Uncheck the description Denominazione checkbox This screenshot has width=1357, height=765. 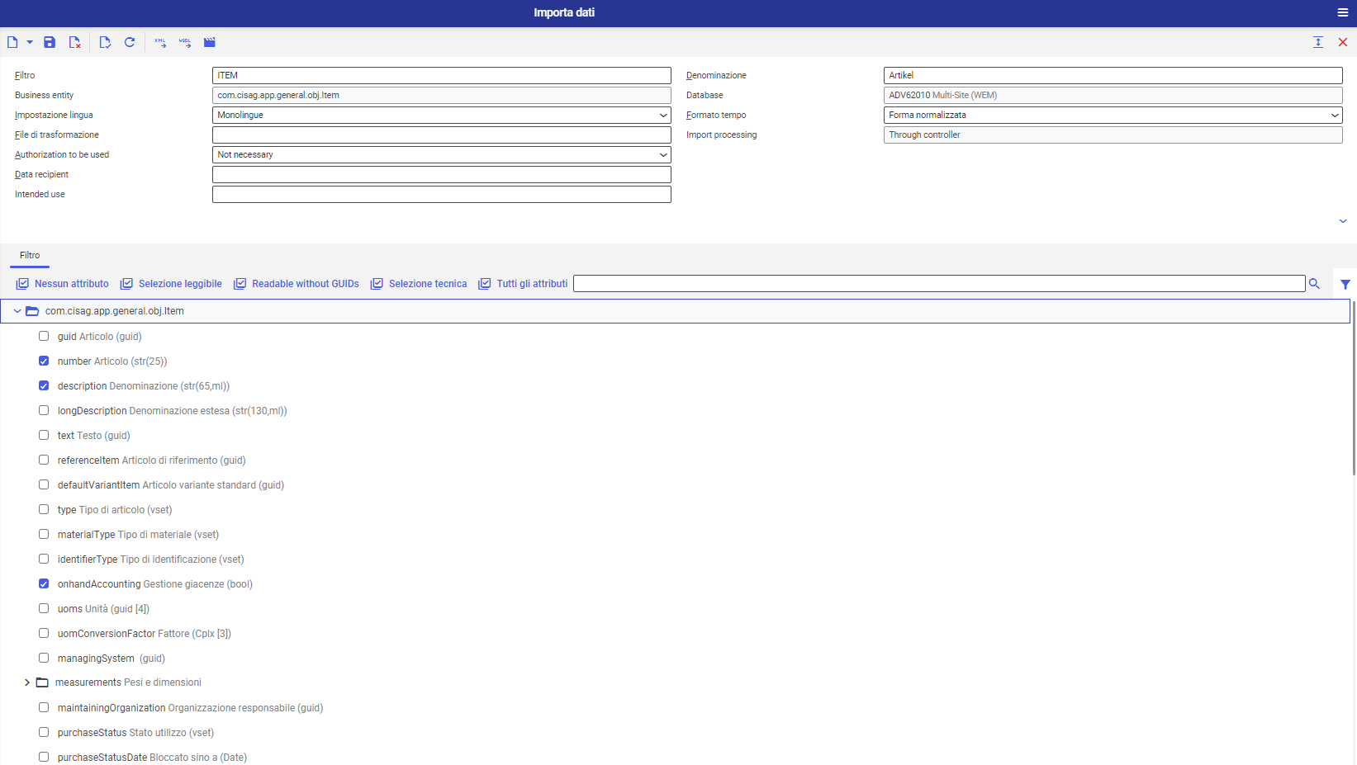44,385
